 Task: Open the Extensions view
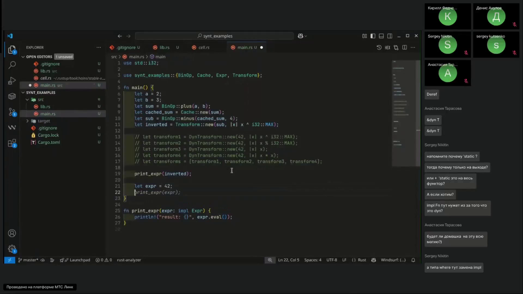pyautogui.click(x=12, y=143)
